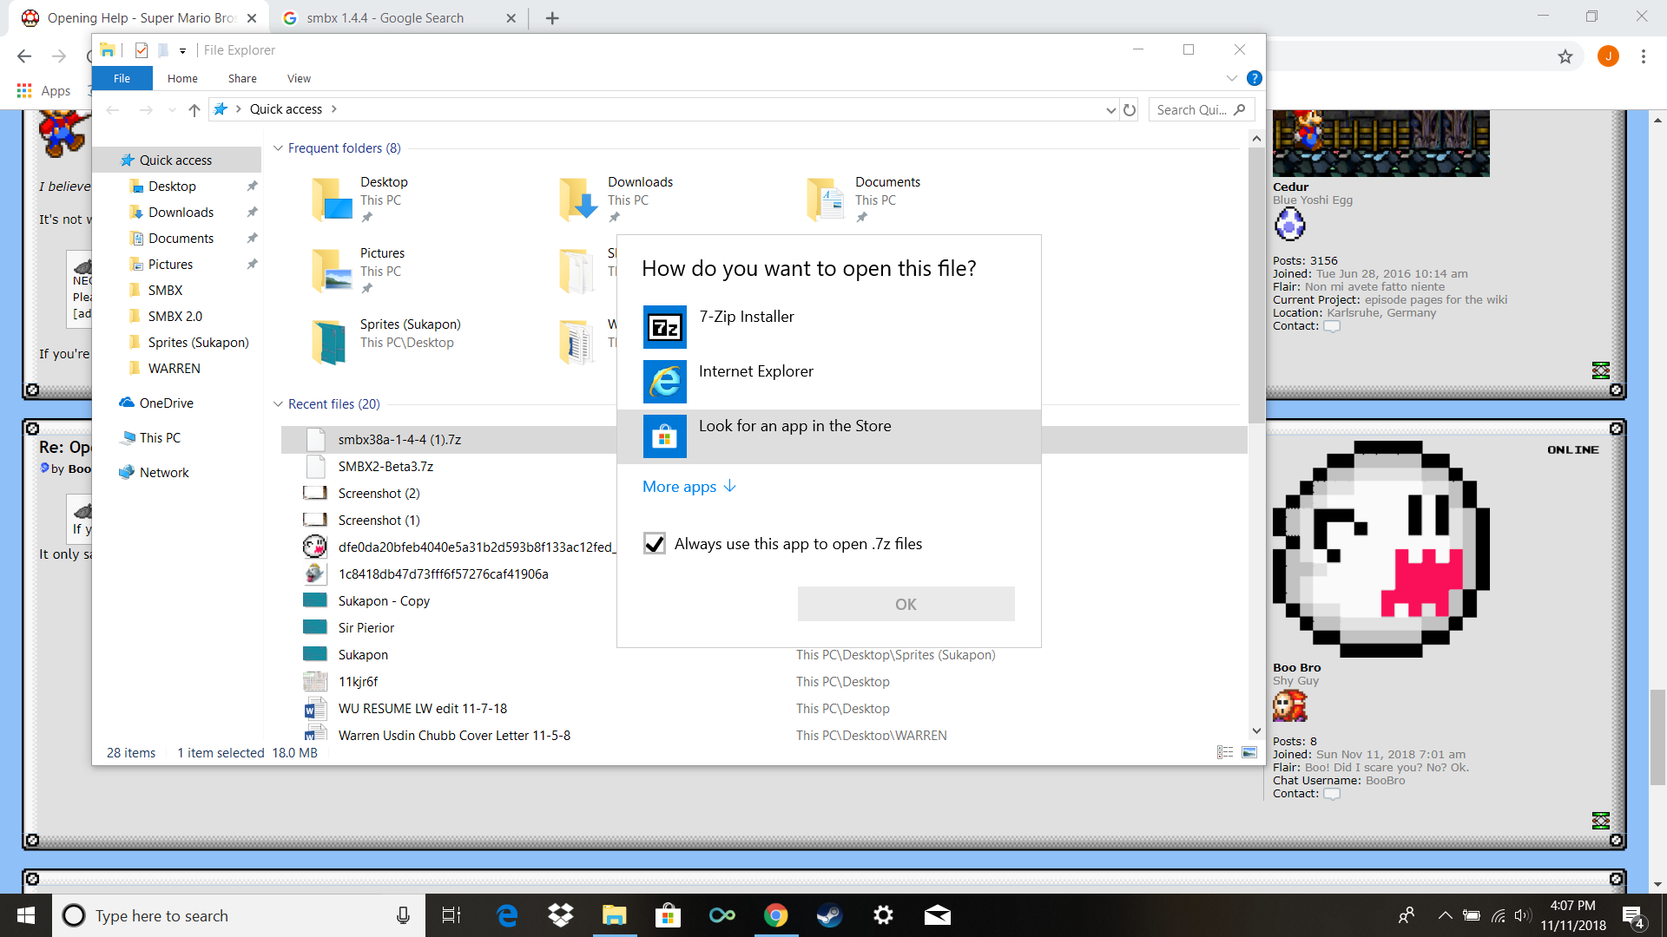
Task: Open the Apps shortcut in bookmarks bar
Action: click(43, 90)
